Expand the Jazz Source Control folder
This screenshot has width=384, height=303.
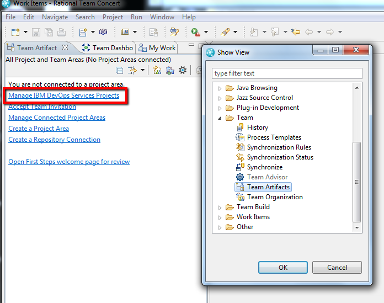pos(220,98)
